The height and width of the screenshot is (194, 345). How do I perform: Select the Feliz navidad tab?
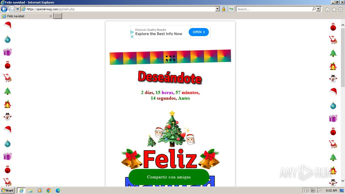tap(26, 16)
